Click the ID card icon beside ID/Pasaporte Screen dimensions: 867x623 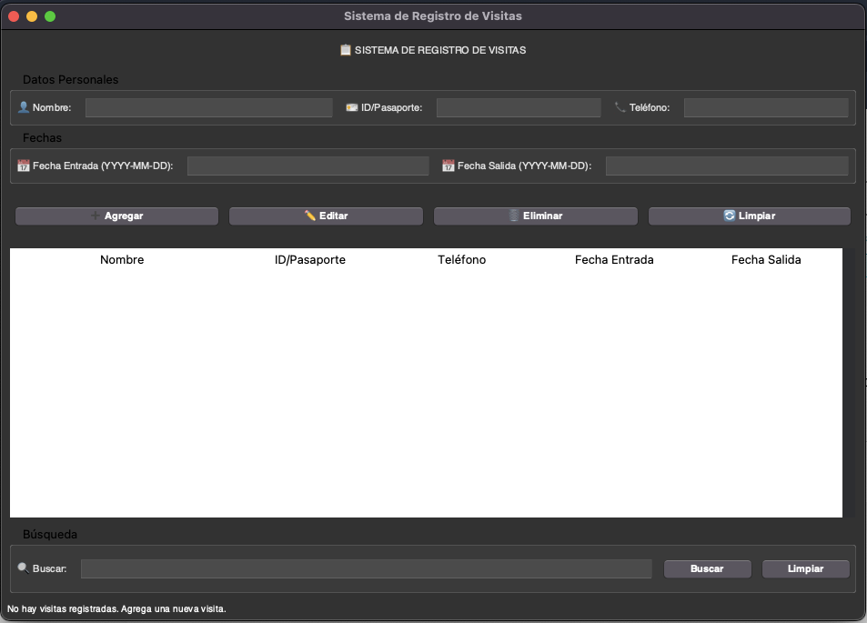click(x=352, y=107)
